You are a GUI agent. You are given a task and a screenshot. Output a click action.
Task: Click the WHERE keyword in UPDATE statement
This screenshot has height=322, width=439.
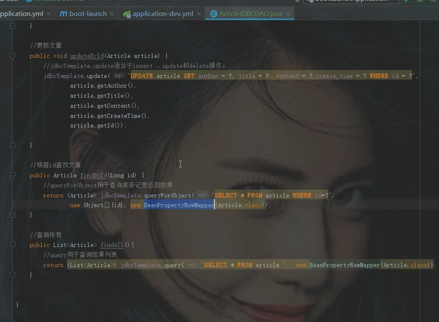pyautogui.click(x=379, y=76)
